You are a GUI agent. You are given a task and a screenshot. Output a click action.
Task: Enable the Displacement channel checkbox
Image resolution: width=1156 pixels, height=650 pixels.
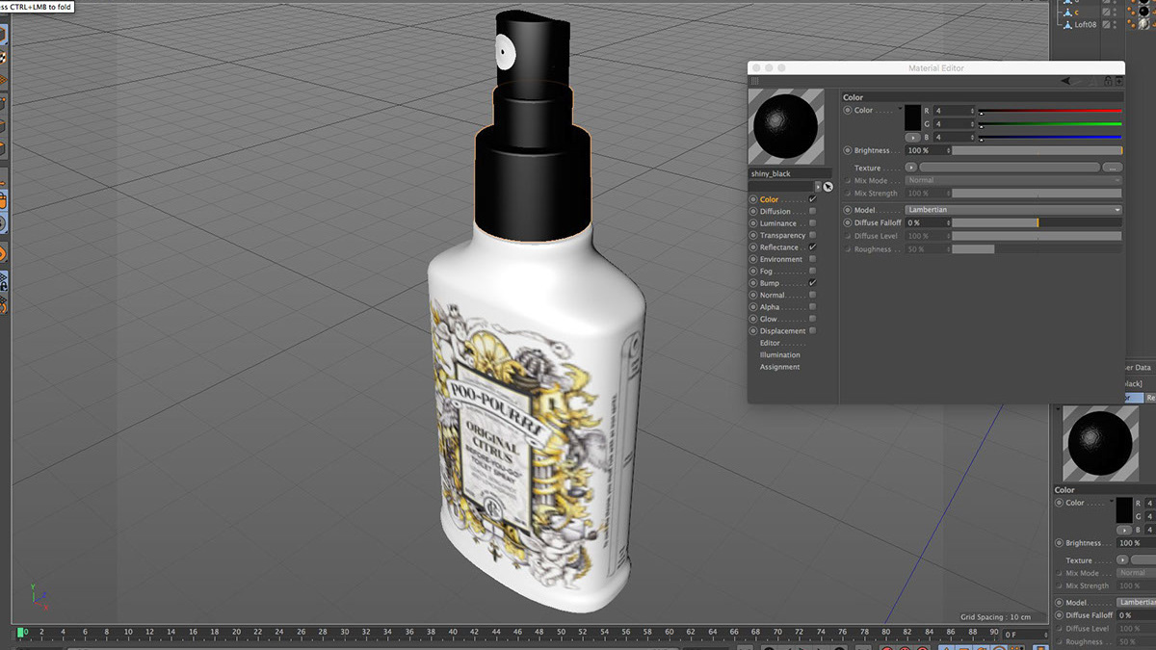point(812,331)
